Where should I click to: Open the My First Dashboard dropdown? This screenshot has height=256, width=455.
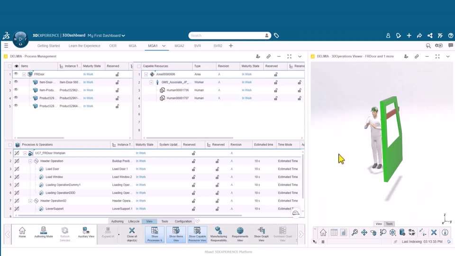tap(107, 36)
